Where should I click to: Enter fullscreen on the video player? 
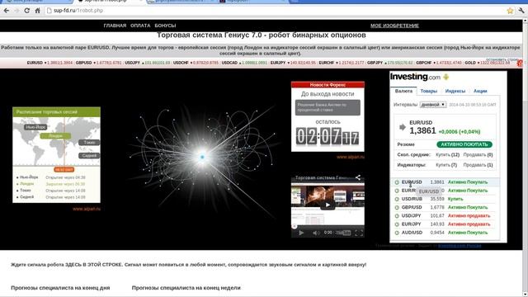[x=359, y=233]
